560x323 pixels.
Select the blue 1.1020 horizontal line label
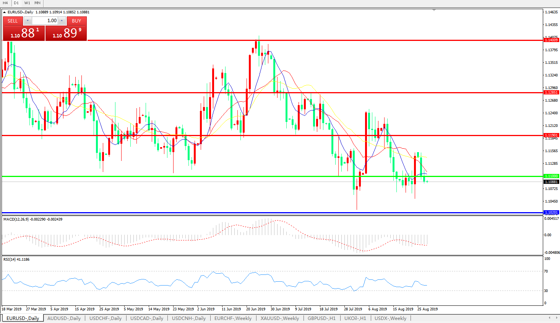551,213
